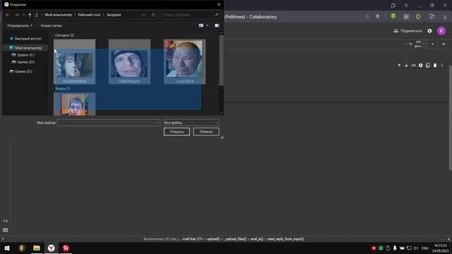Open Colab terminal panel icon

pos(6,230)
